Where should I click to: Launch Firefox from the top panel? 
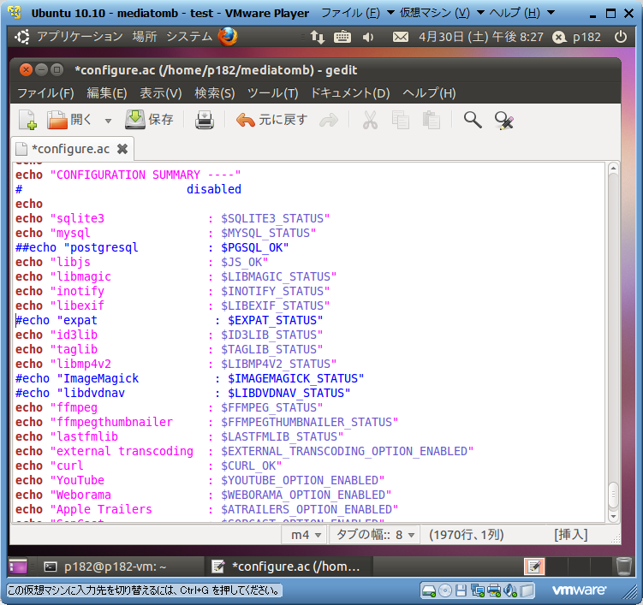(x=228, y=37)
